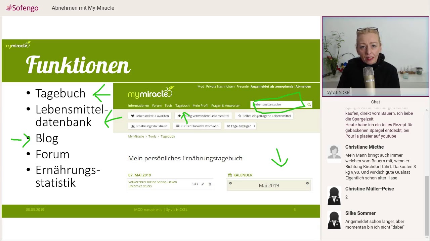430x241 pixels.
Task: Open the Forum menu item
Action: click(x=157, y=106)
